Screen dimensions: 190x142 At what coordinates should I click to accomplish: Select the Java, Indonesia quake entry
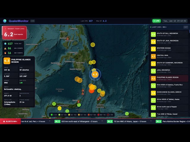click(x=169, y=71)
